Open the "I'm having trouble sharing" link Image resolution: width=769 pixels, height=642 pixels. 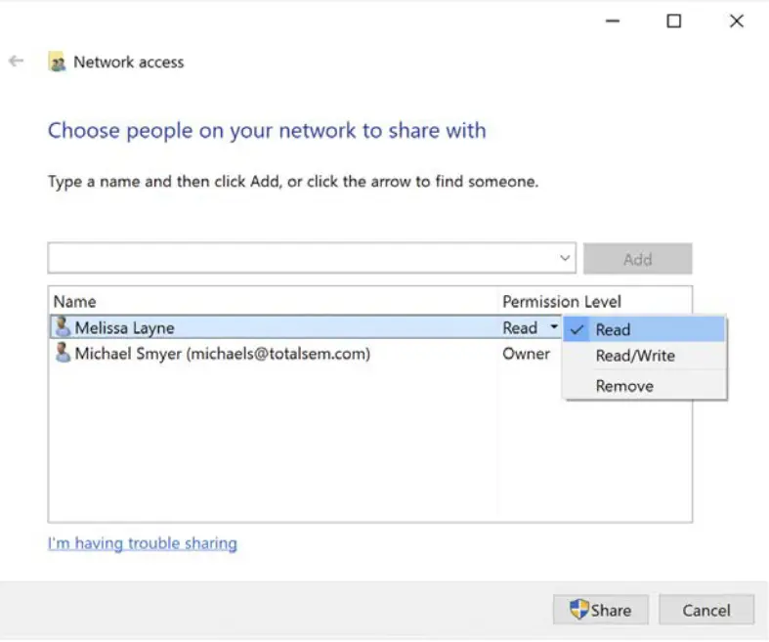click(x=143, y=543)
